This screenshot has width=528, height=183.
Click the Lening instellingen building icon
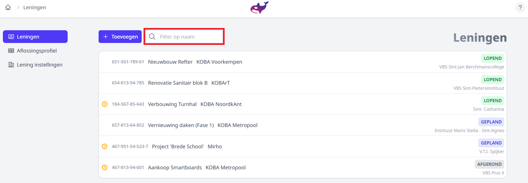click(11, 65)
